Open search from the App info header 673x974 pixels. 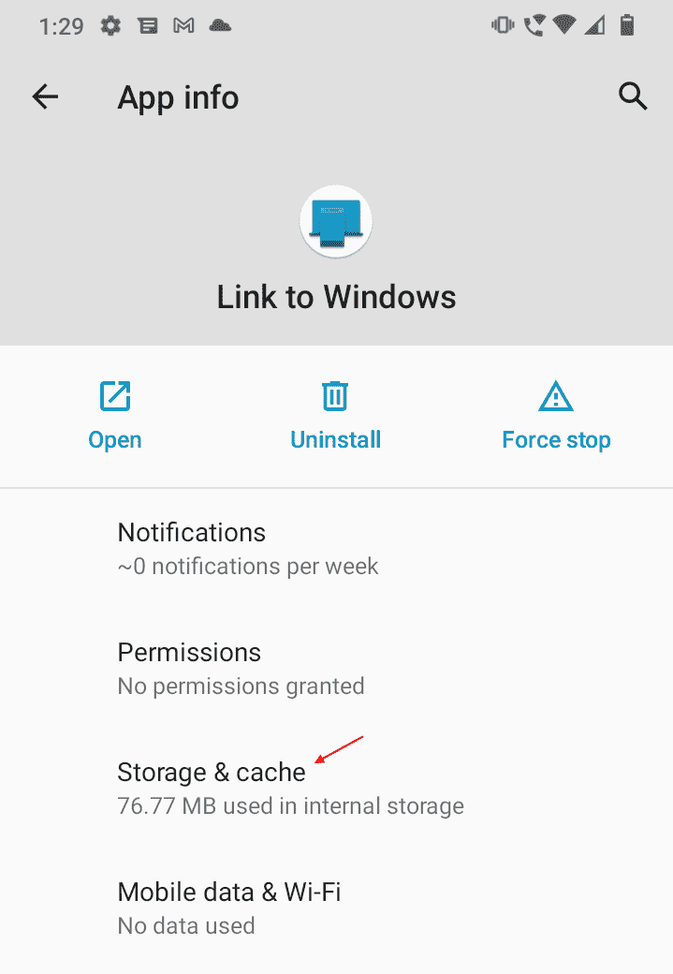tap(633, 96)
